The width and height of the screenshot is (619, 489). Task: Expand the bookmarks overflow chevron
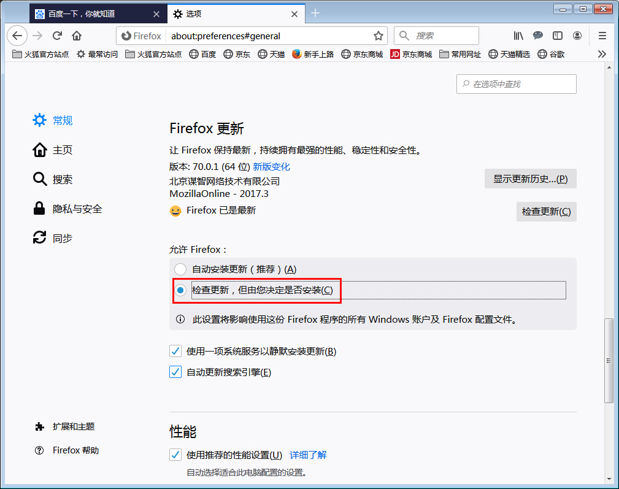tap(602, 54)
